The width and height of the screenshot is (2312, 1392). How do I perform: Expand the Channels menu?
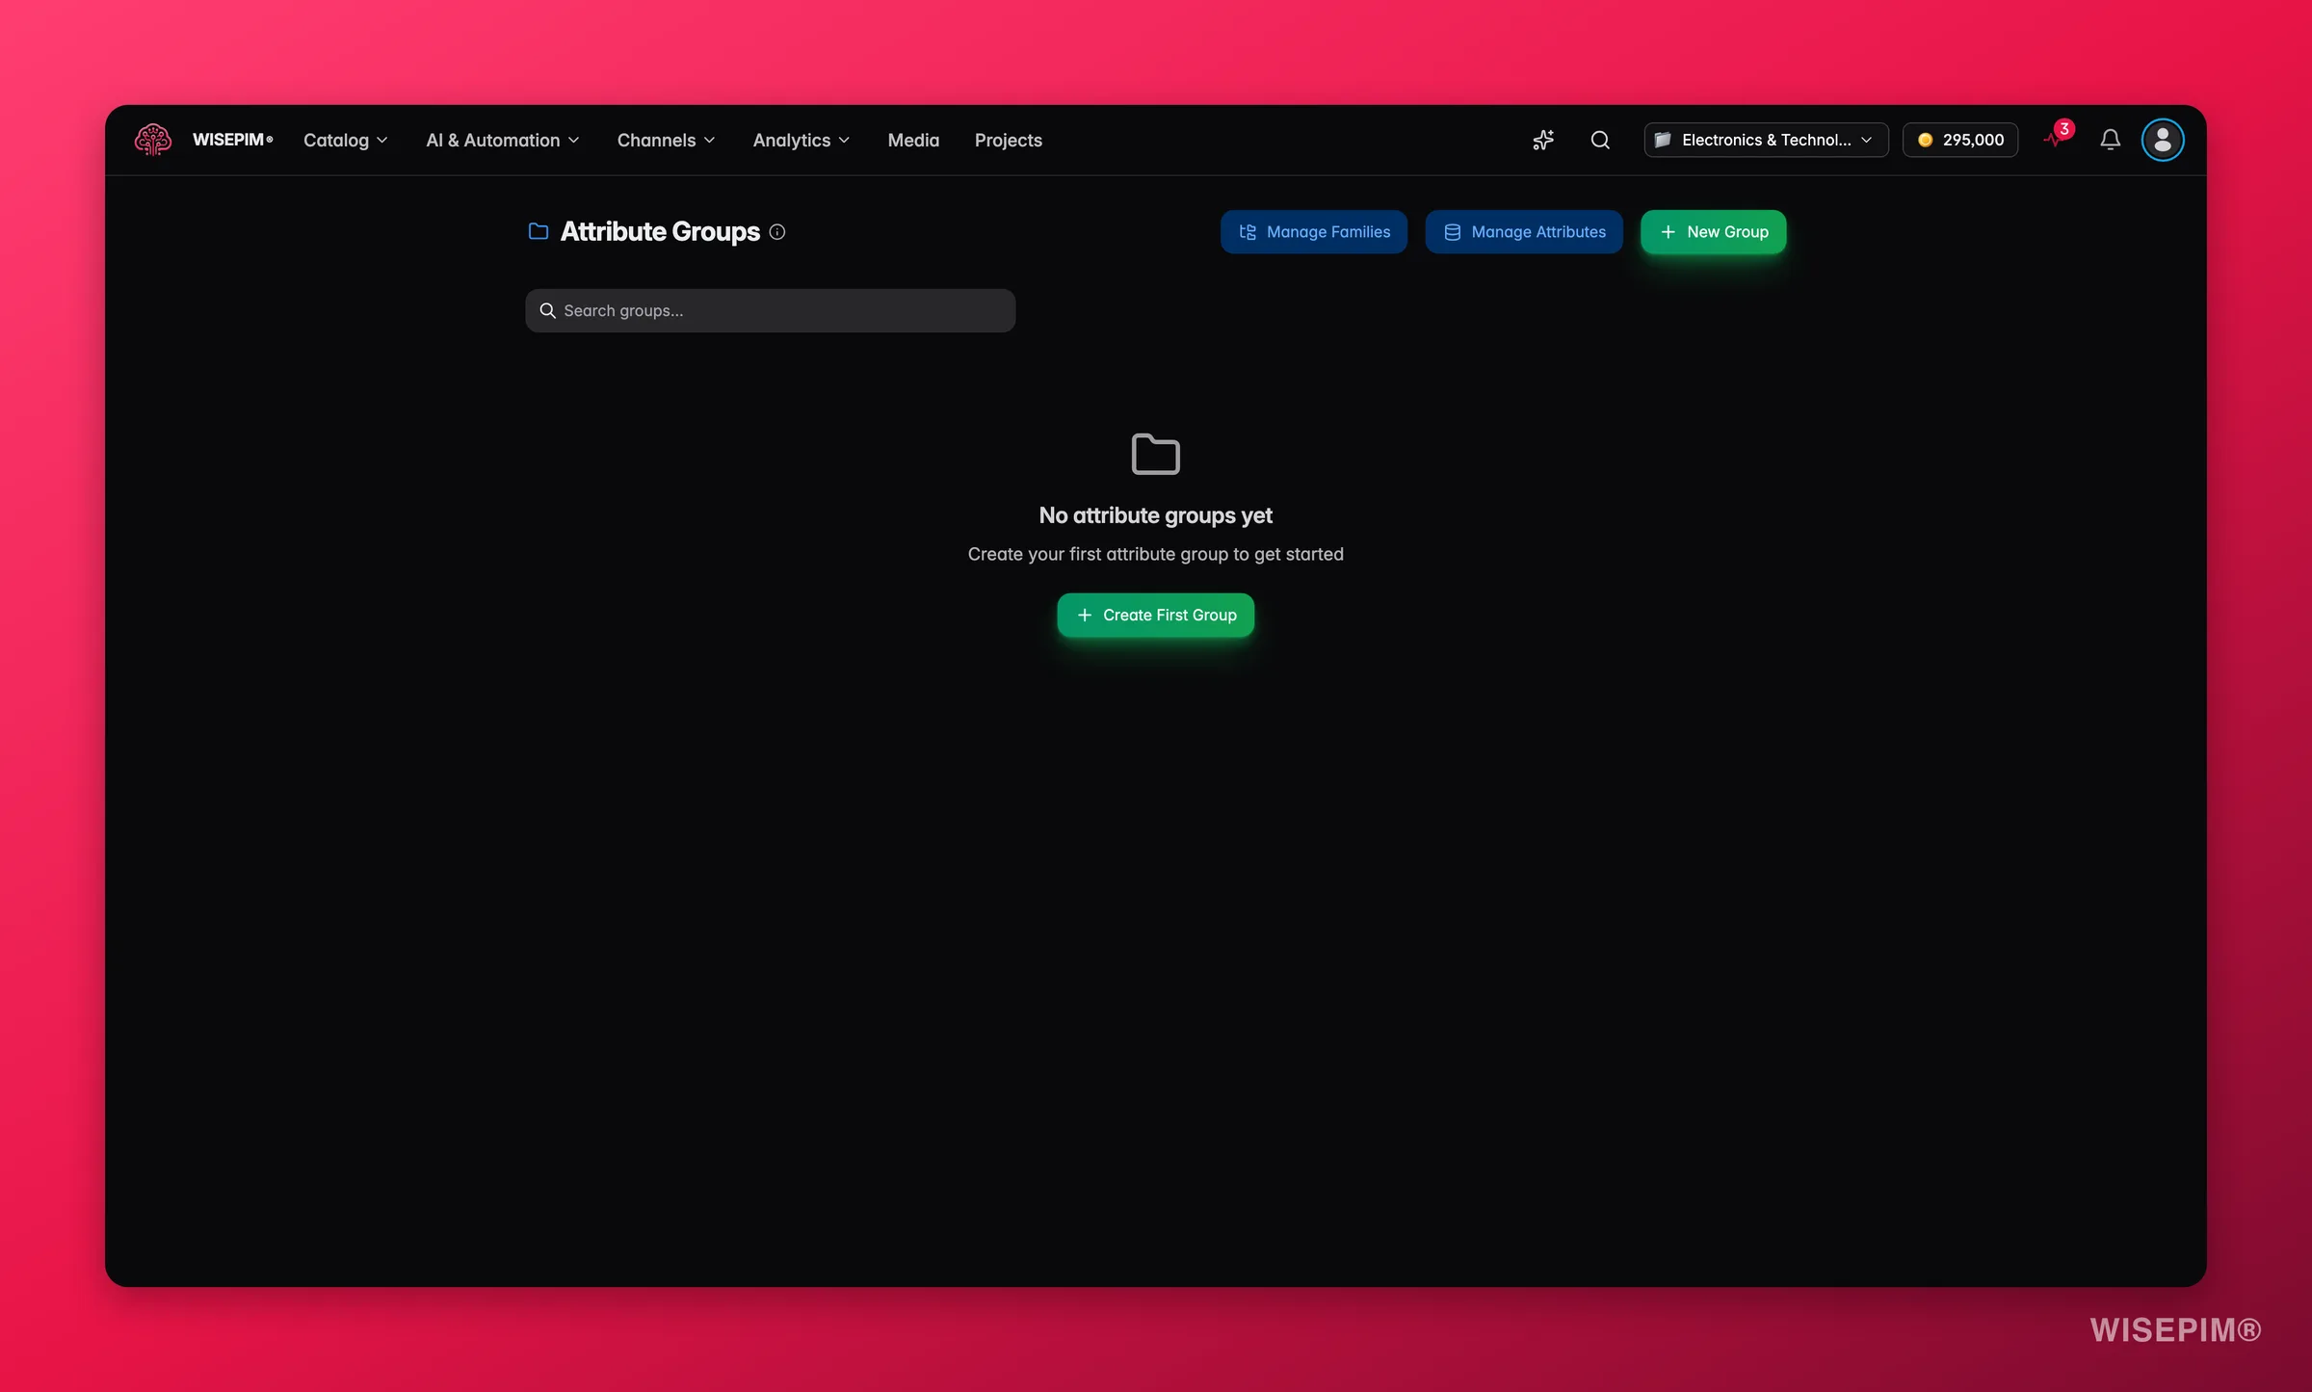coord(666,140)
